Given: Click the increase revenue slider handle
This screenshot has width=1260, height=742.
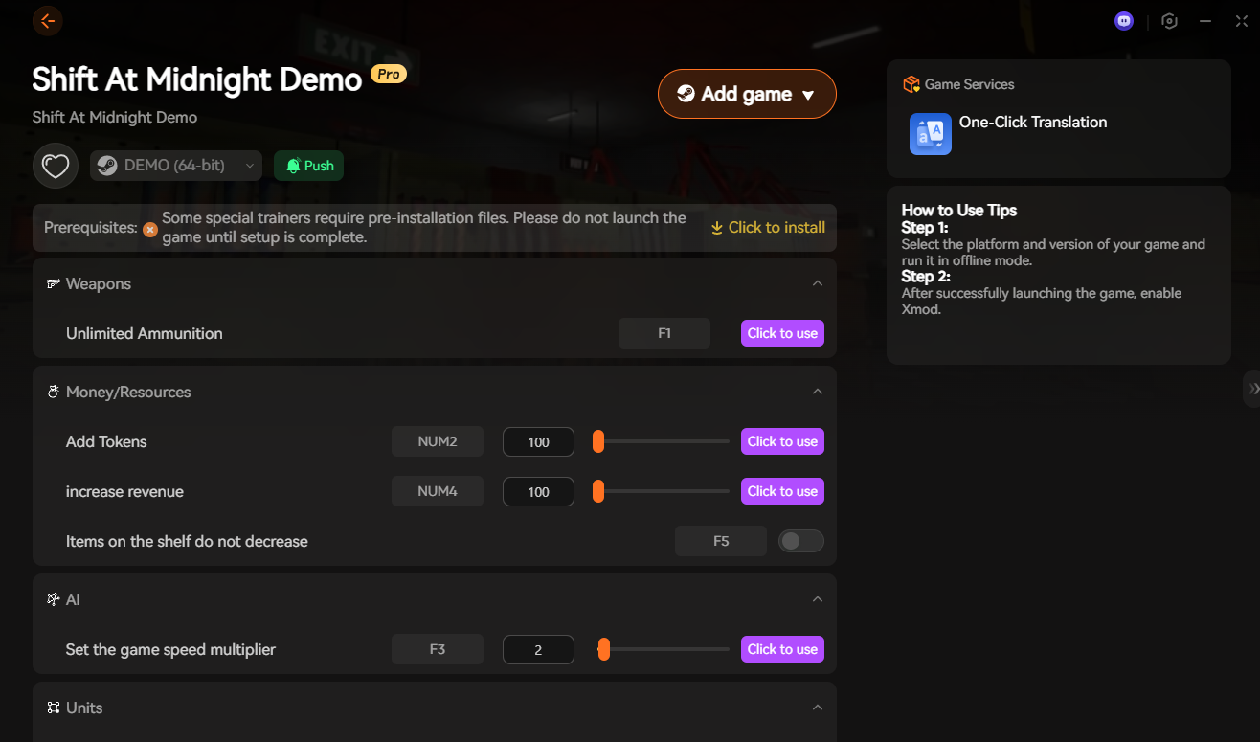Looking at the screenshot, I should coord(598,491).
